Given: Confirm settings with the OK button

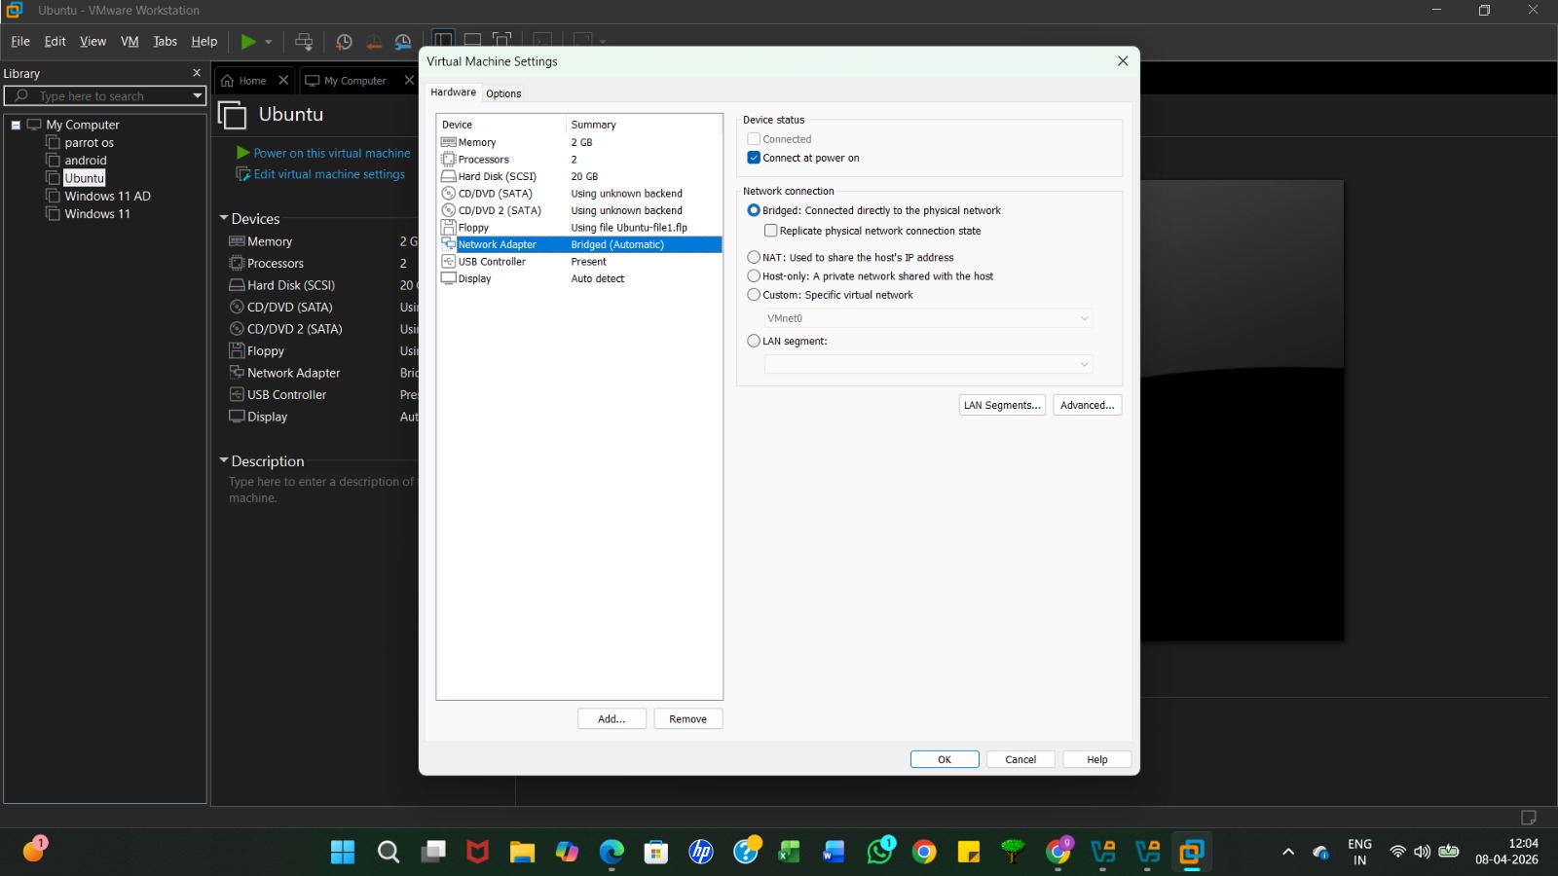Looking at the screenshot, I should (x=945, y=759).
